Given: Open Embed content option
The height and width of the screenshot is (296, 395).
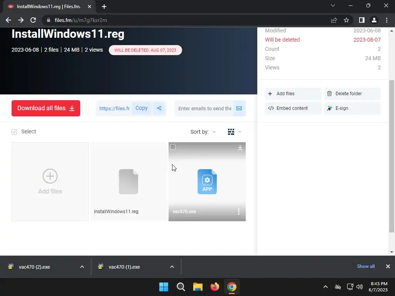Looking at the screenshot, I should click(x=293, y=108).
